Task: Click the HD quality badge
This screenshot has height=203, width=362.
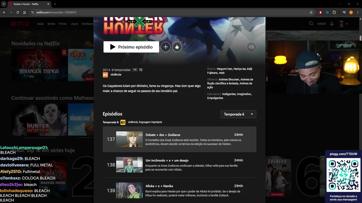Action: (x=135, y=70)
